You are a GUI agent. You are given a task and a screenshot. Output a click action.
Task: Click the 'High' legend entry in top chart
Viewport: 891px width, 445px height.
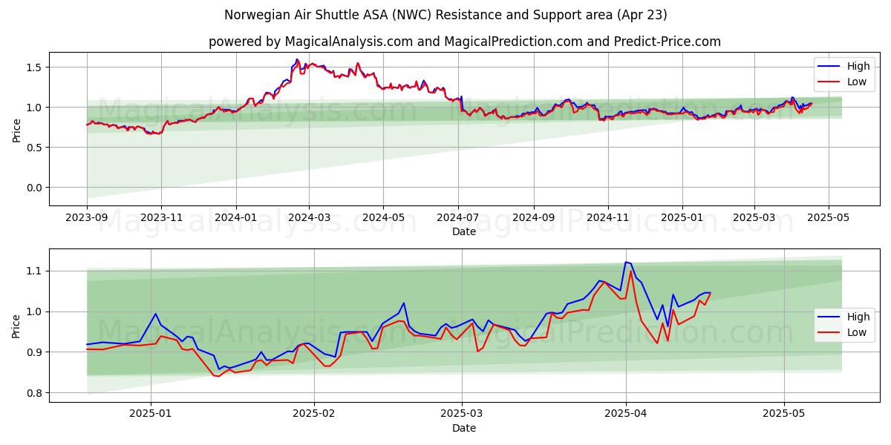click(x=858, y=66)
